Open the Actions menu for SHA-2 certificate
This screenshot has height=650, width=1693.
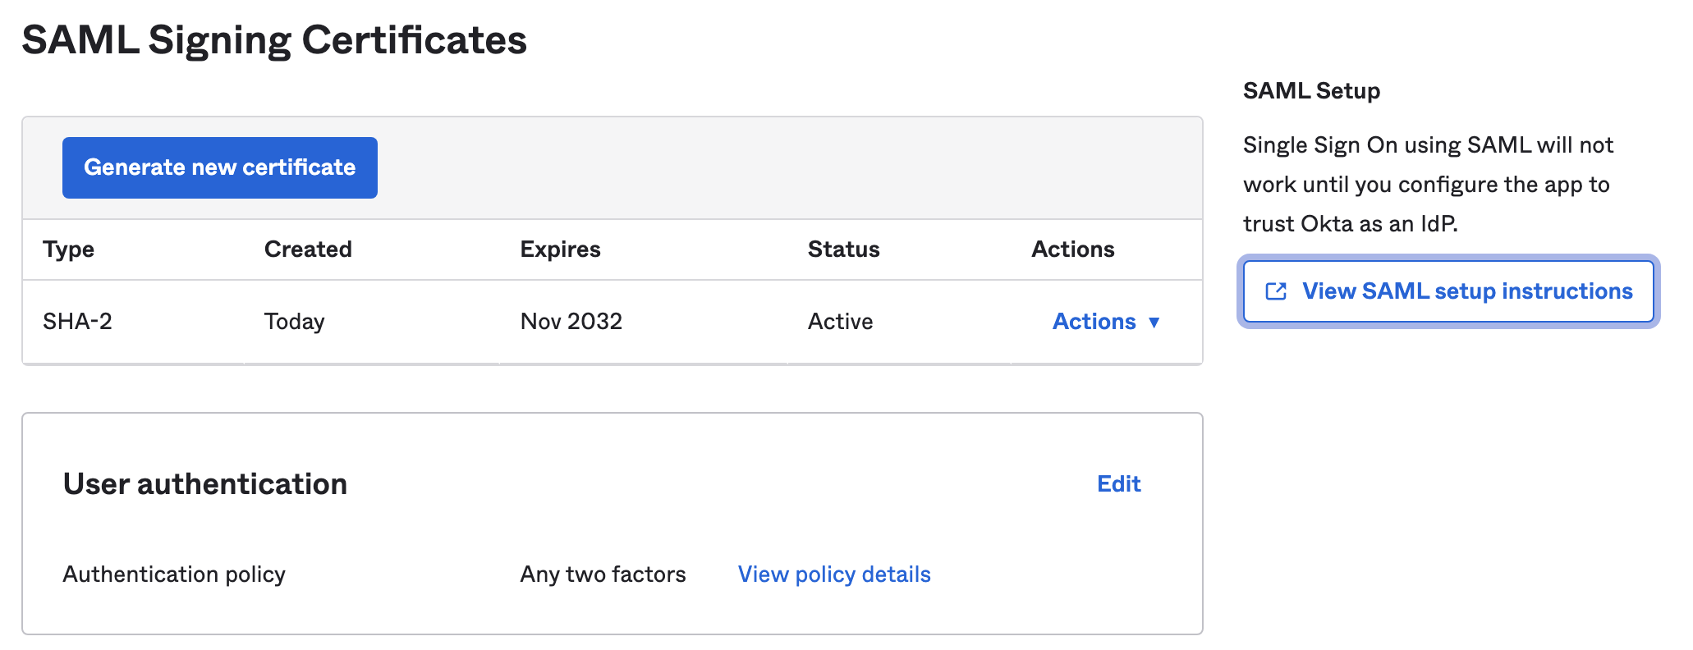tap(1094, 322)
